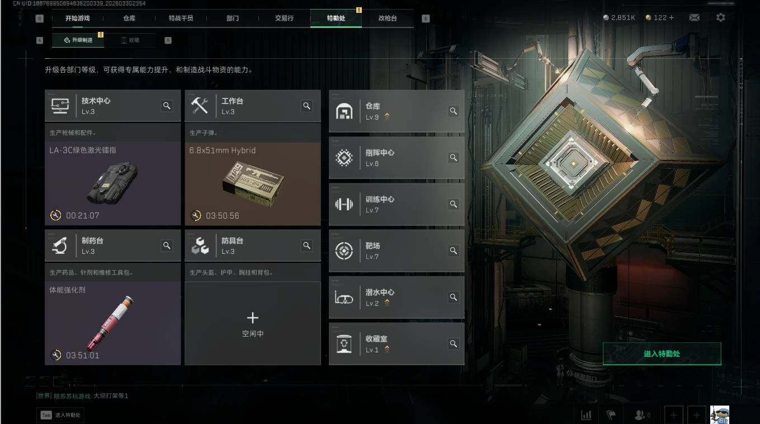This screenshot has width=760, height=424.
Task: Open friends list icon at bottom
Action: (x=641, y=415)
